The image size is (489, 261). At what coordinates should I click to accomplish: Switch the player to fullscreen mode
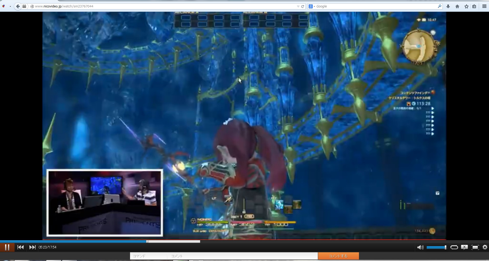[475, 247]
